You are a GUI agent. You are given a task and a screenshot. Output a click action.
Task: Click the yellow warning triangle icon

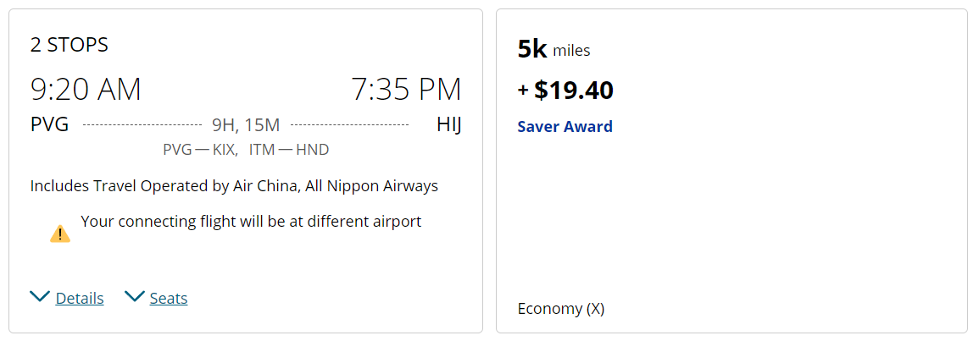60,234
